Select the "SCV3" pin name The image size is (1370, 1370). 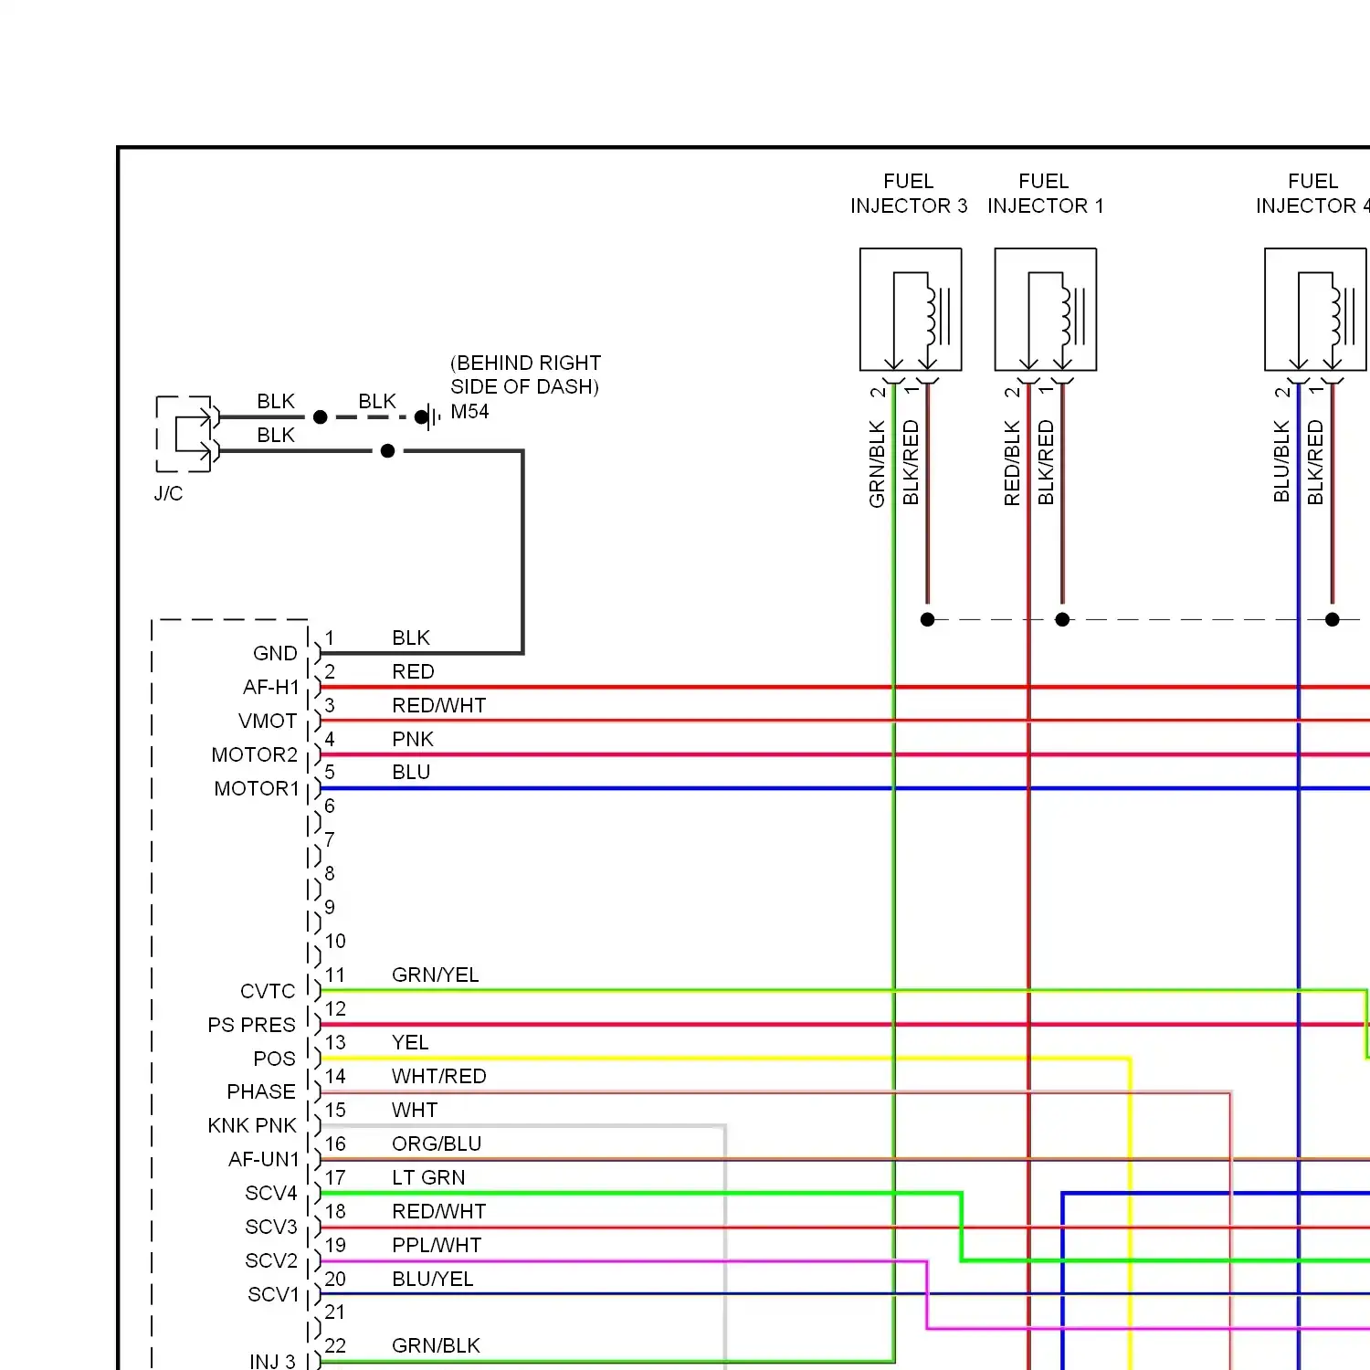pyautogui.click(x=270, y=1228)
